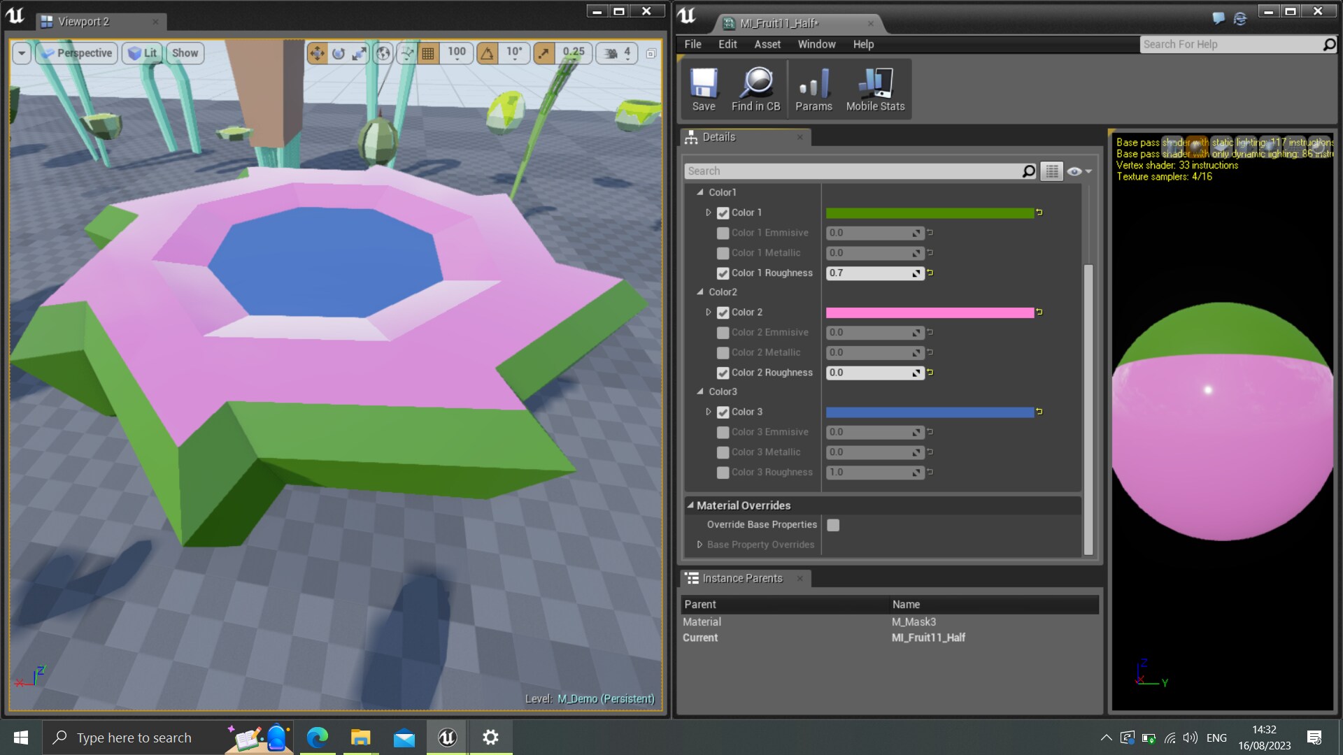Expand Base Property Overrides

coord(699,545)
